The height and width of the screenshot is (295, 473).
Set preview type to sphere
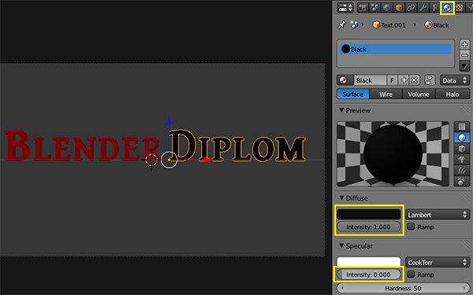(x=462, y=138)
